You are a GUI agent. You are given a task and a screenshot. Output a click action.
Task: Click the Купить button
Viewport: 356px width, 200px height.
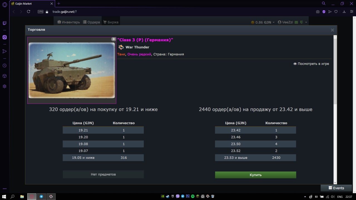(x=256, y=175)
